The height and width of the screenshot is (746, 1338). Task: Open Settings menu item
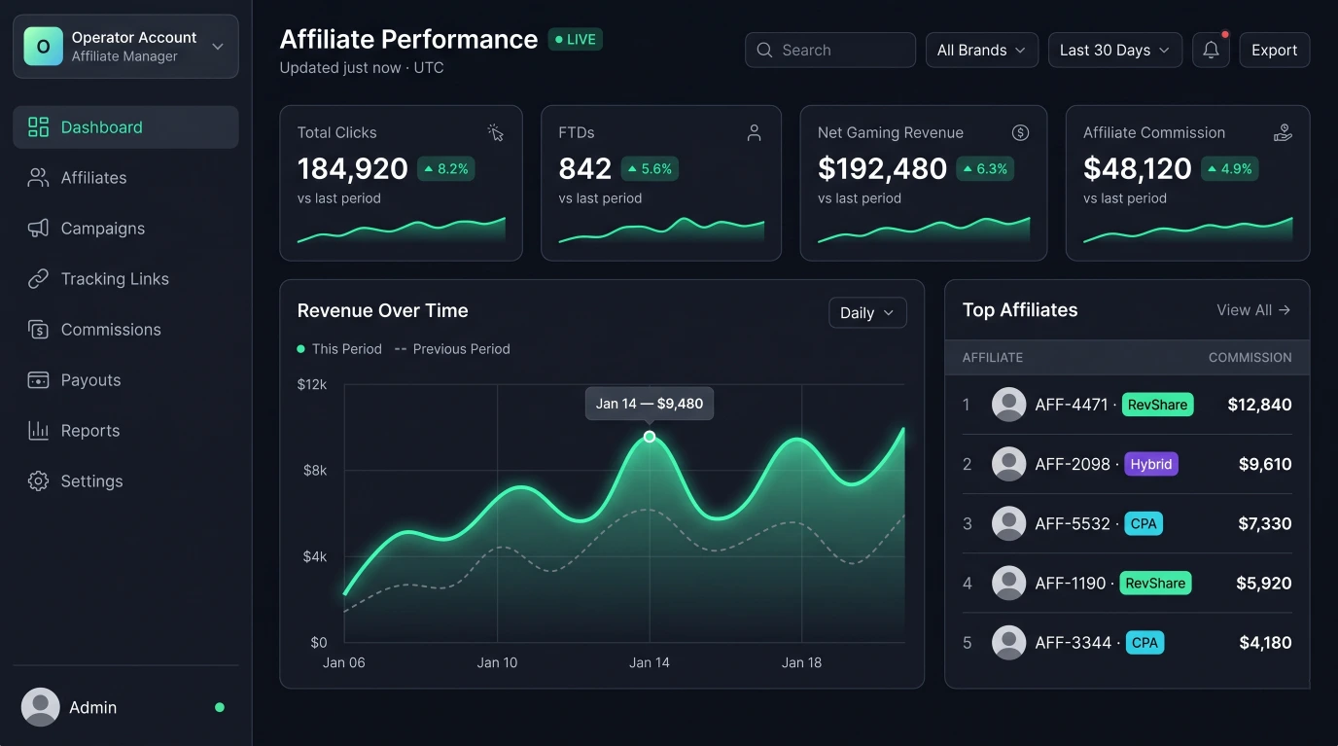coord(125,481)
